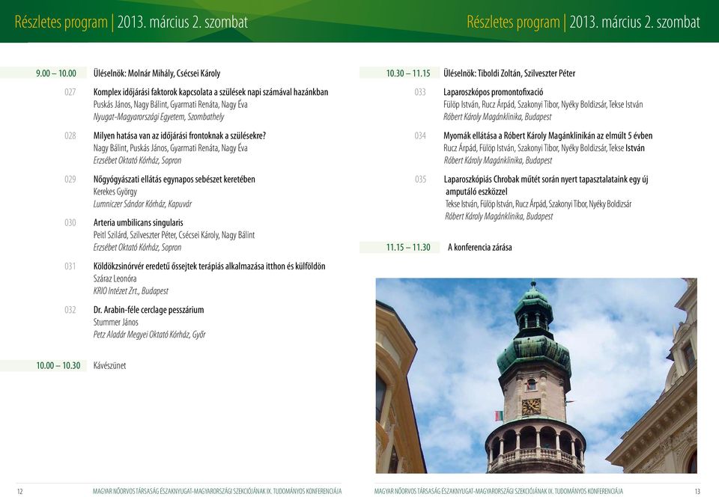Screen dimensions: 719x497
Task: Select item number 034
Action: click(420, 135)
